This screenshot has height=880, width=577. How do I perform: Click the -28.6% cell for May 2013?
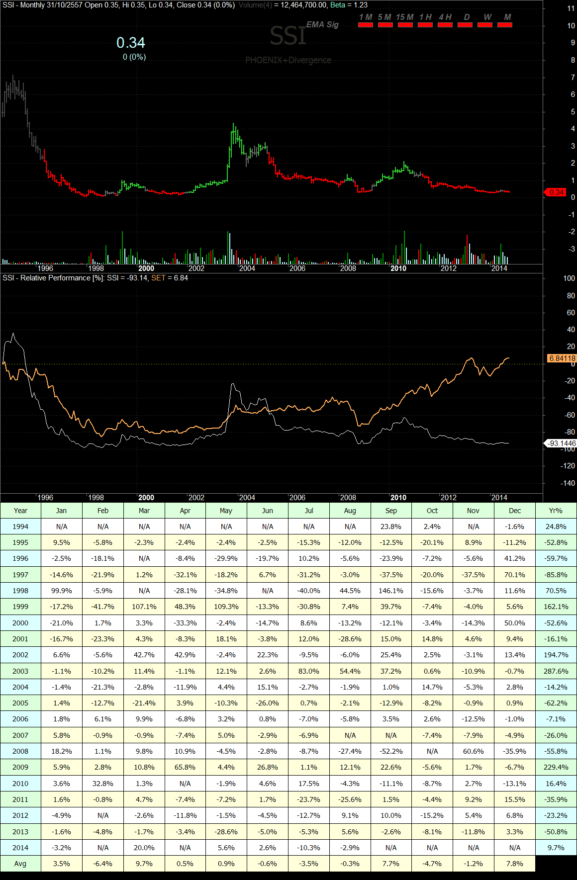coord(226,832)
